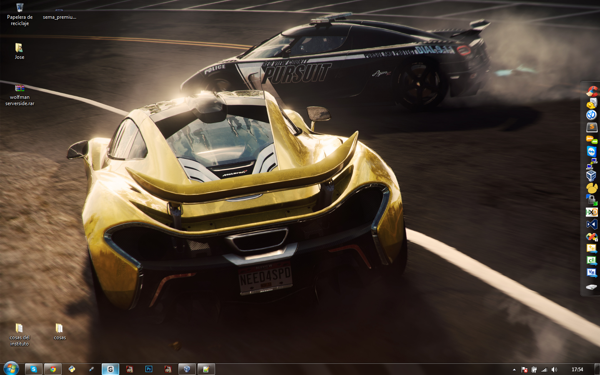
Task: Switch to the VirtualBox taskbar window
Action: click(x=187, y=369)
